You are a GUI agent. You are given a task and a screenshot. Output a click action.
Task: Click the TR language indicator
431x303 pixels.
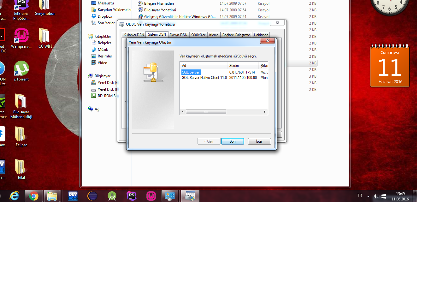point(360,195)
